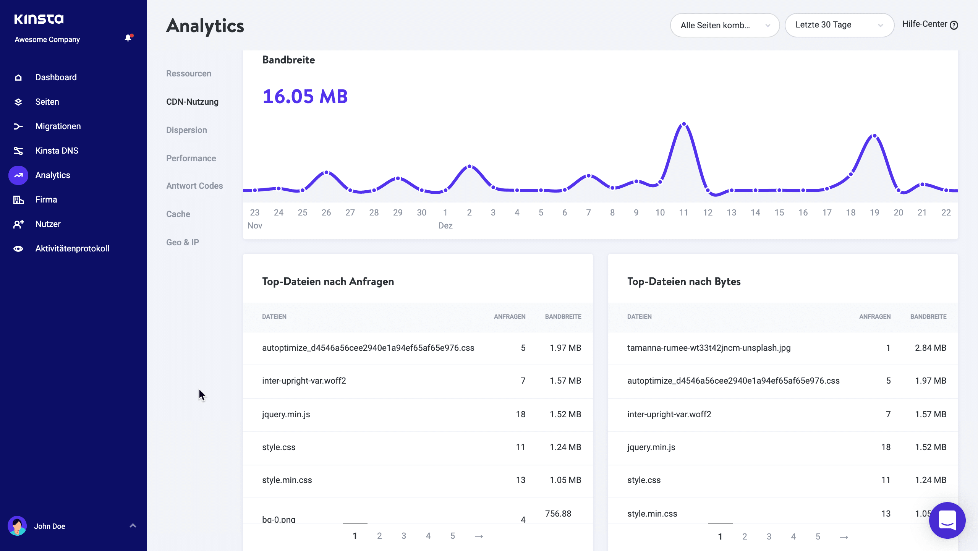This screenshot has height=551, width=978.
Task: Click the Migrationen icon in sidebar
Action: point(18,126)
